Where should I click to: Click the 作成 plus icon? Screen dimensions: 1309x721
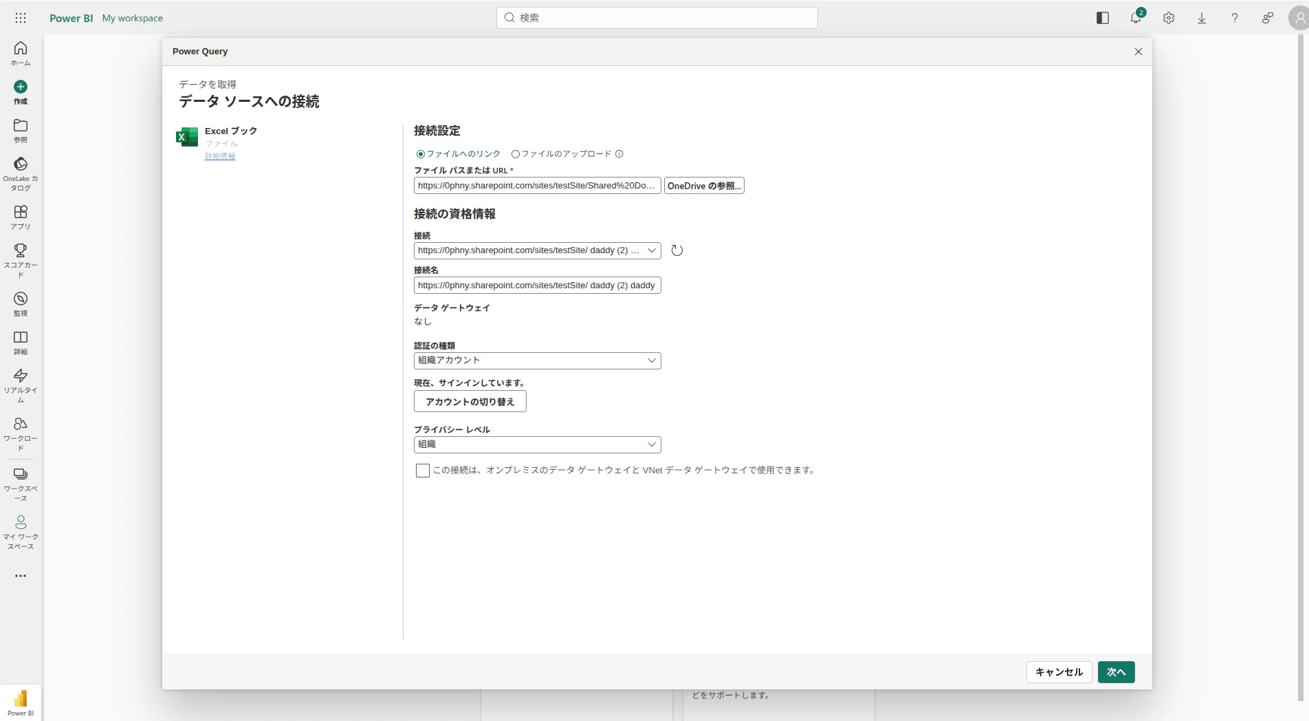(x=21, y=87)
